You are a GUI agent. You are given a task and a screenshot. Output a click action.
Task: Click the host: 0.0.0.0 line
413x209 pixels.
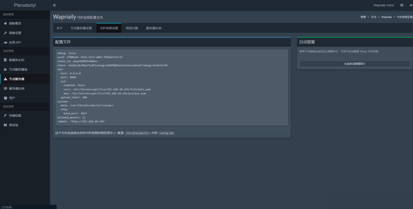(71, 73)
